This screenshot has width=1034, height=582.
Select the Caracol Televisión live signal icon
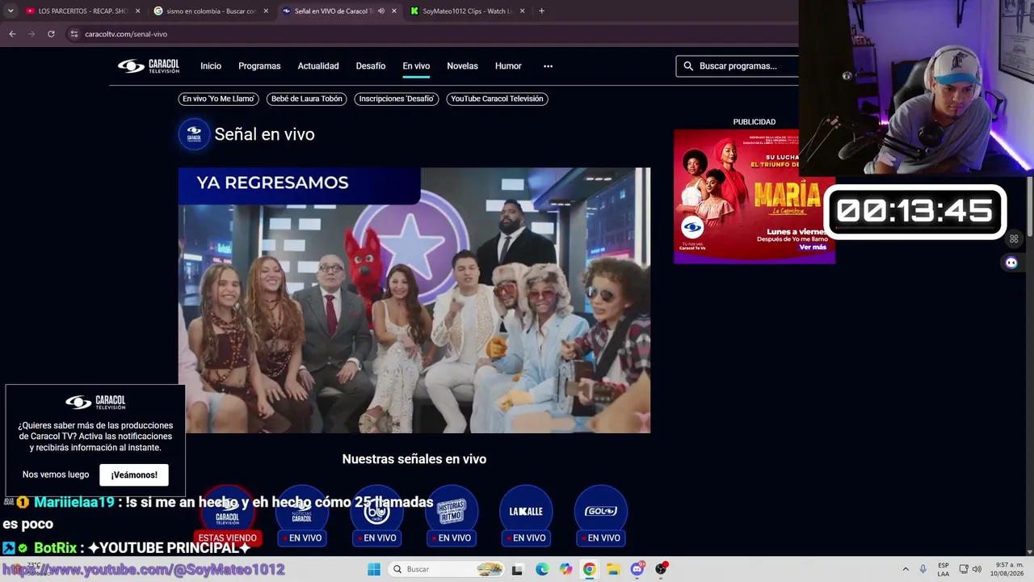coord(228,511)
